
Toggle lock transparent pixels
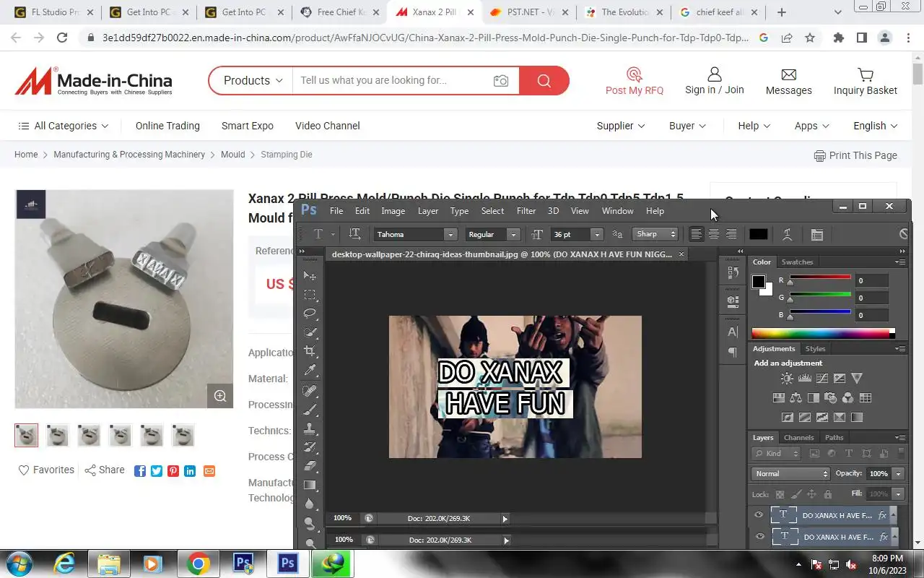coord(780,494)
